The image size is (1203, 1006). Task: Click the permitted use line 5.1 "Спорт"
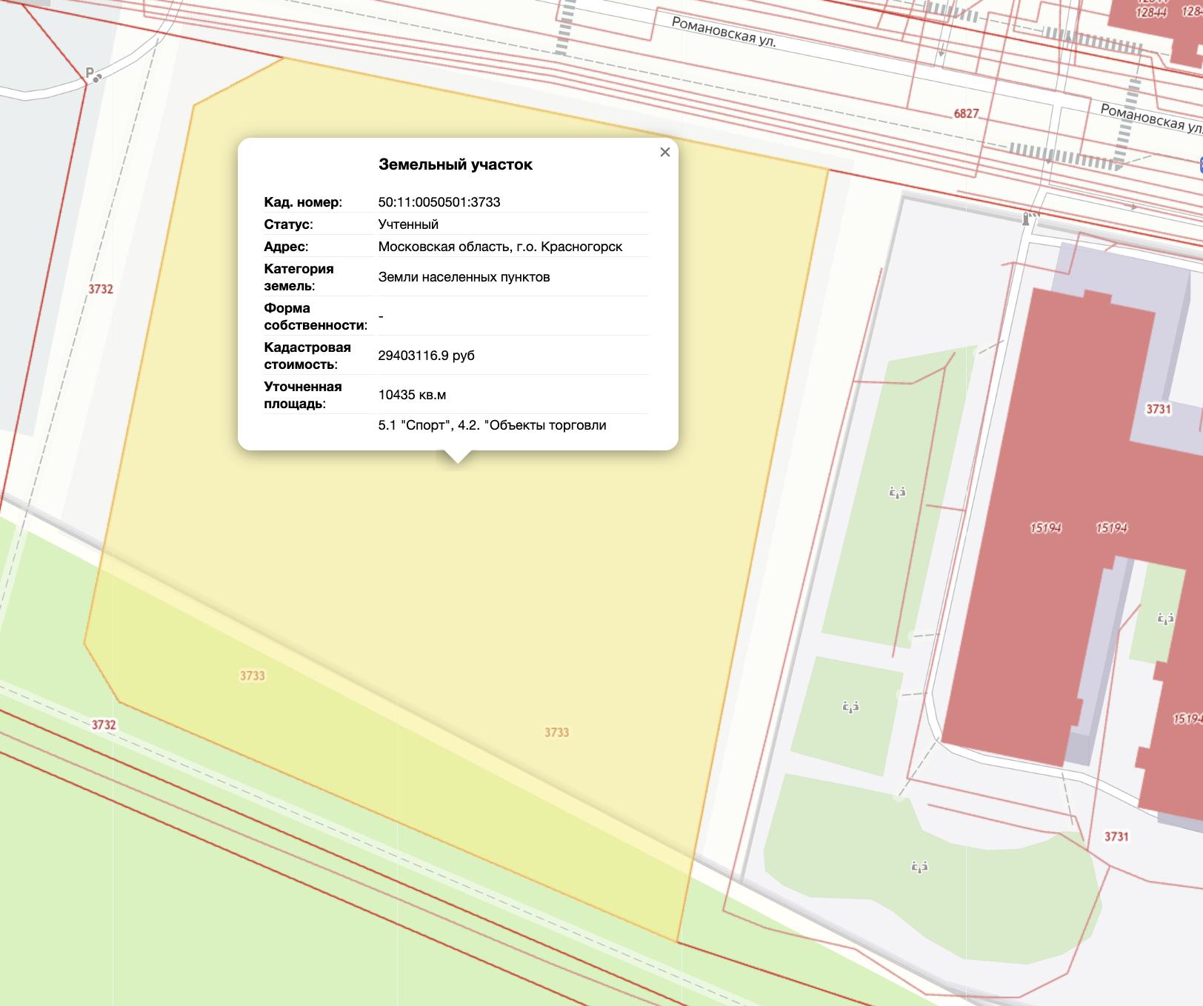(492, 425)
